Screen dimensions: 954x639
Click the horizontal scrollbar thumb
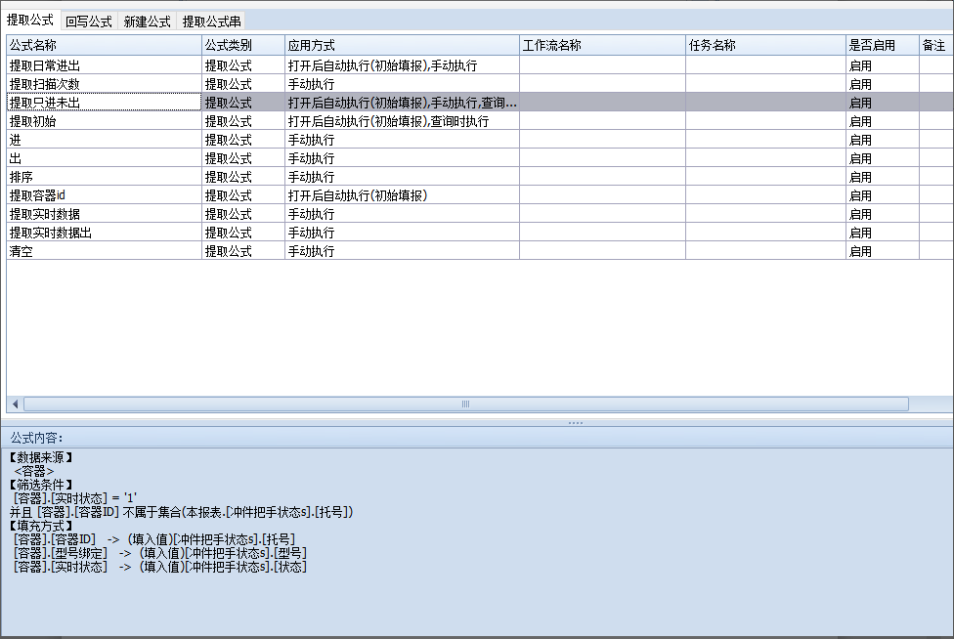[x=465, y=404]
